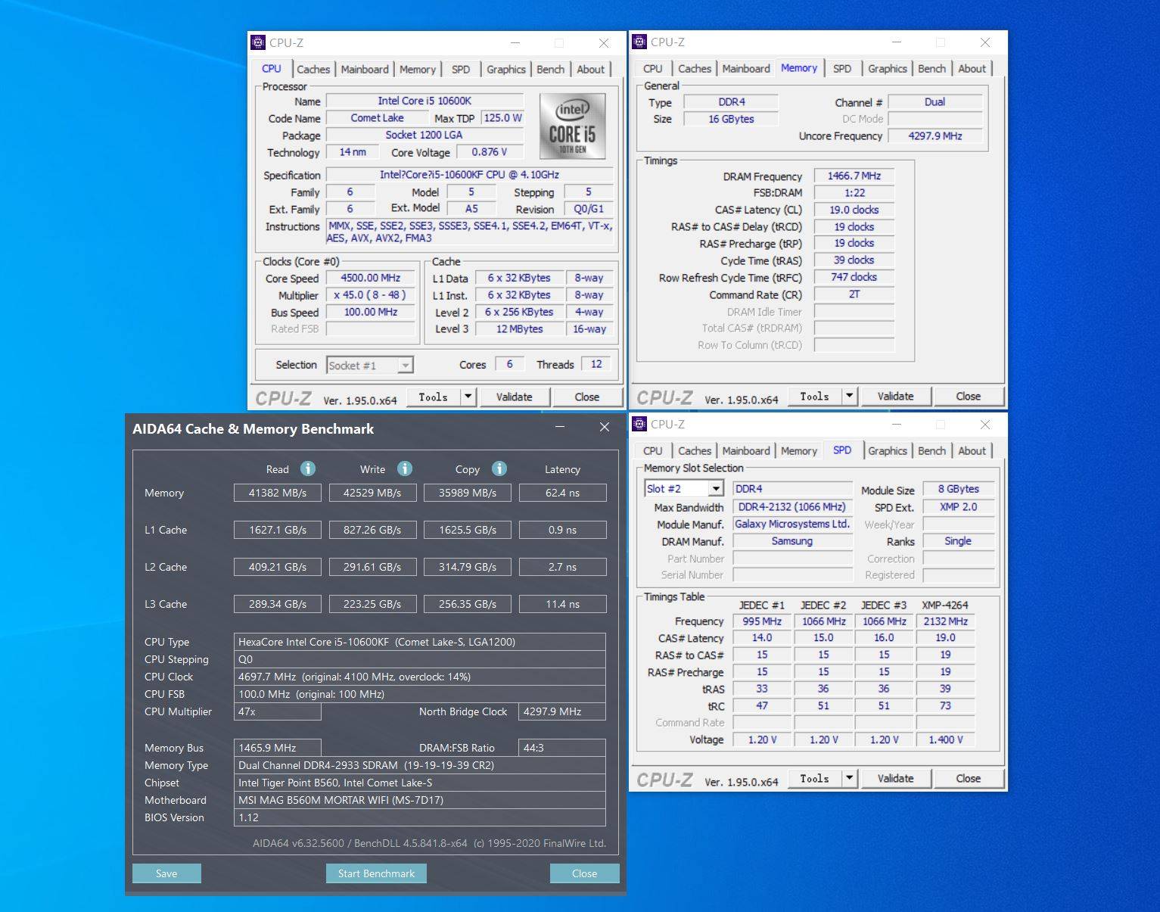Click Tools button in SPD window
1160x912 pixels.
tap(815, 778)
